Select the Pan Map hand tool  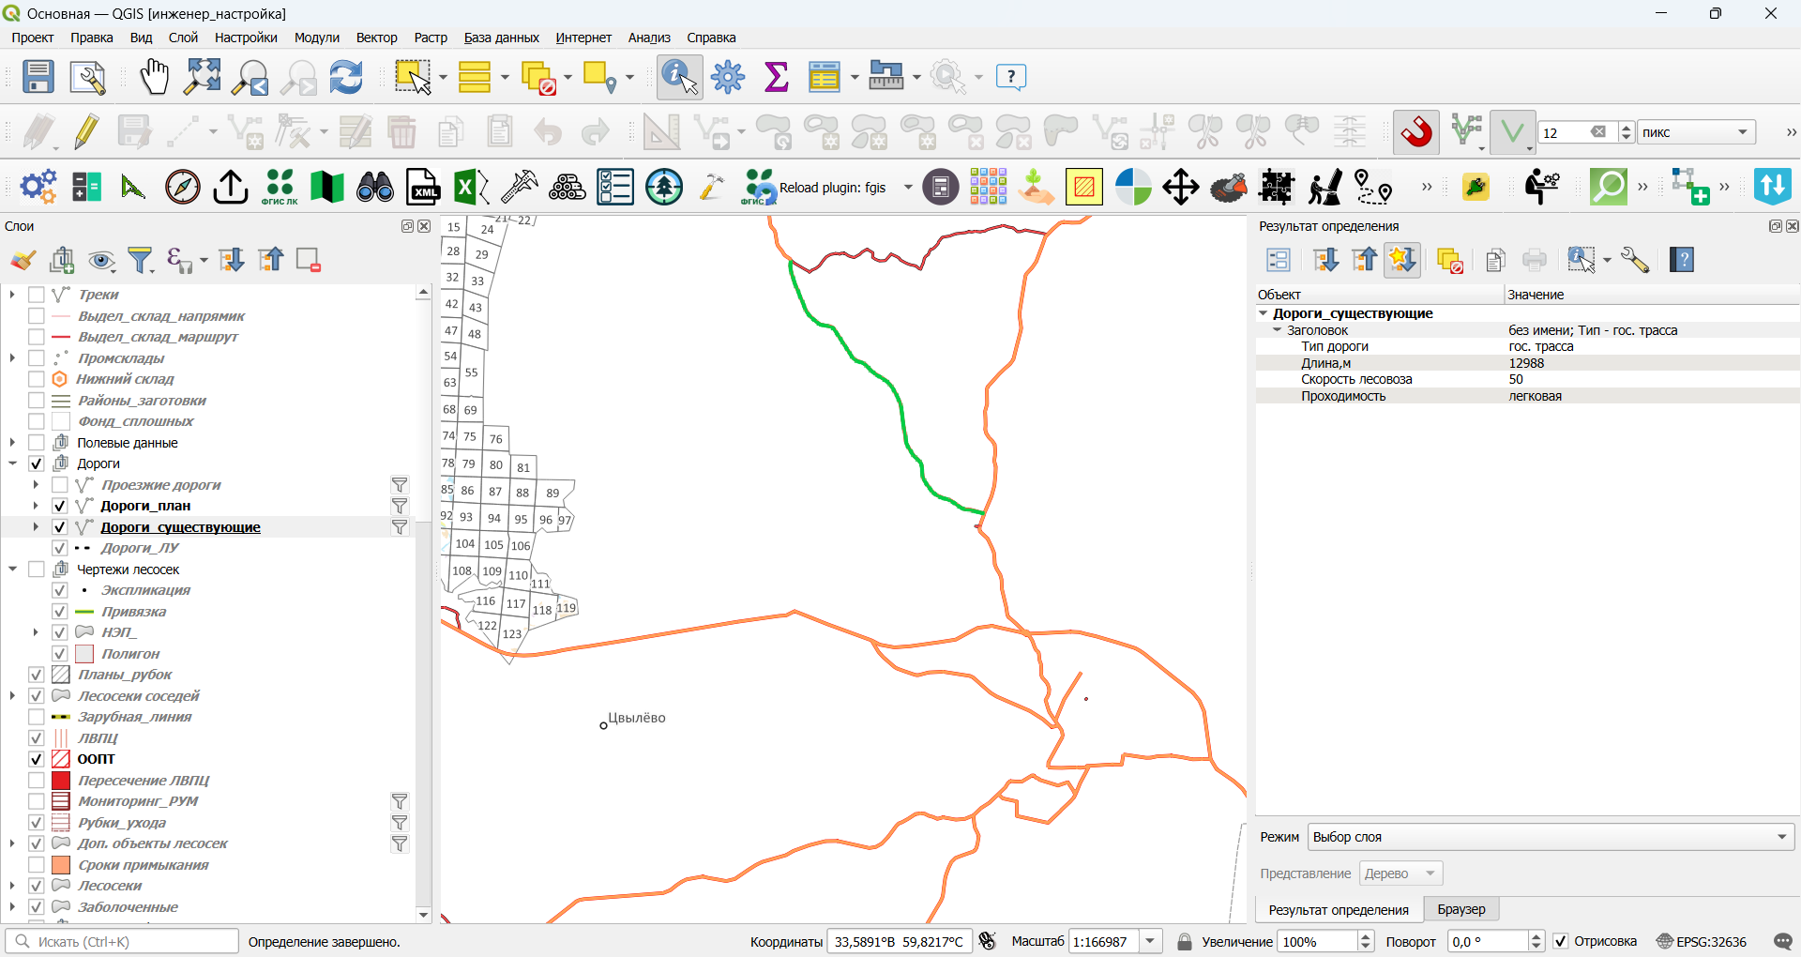point(154,77)
